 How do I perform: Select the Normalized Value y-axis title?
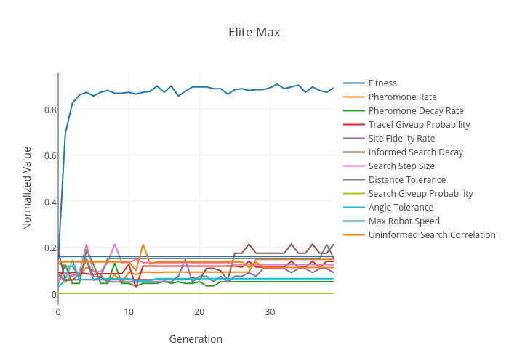(28, 189)
